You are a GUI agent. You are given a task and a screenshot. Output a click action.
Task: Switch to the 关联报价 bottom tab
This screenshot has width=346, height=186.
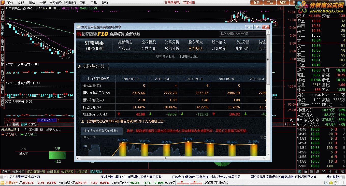coord(19,171)
